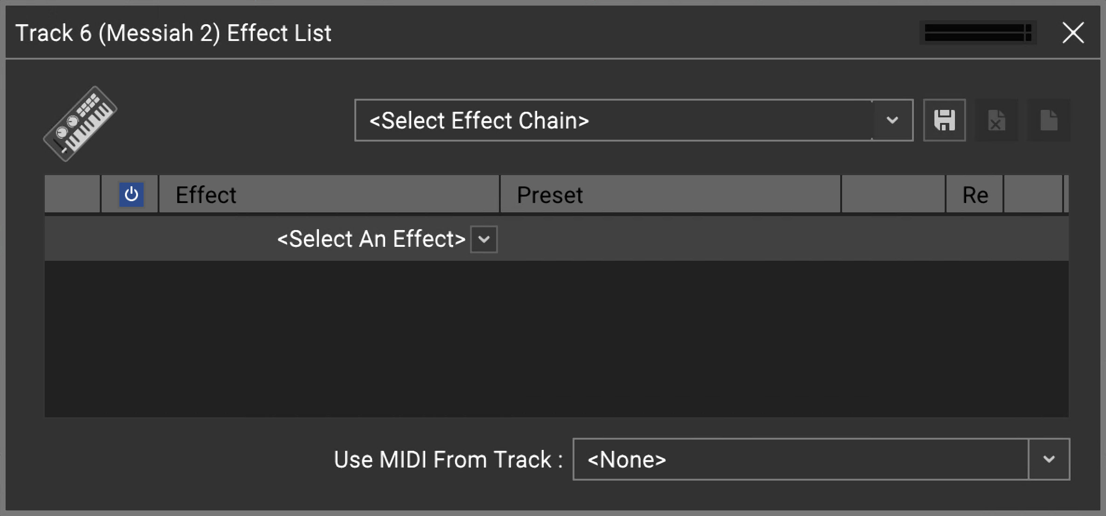Expand the Use MIDI From Track arrow
This screenshot has height=516, width=1106.
click(x=1049, y=459)
